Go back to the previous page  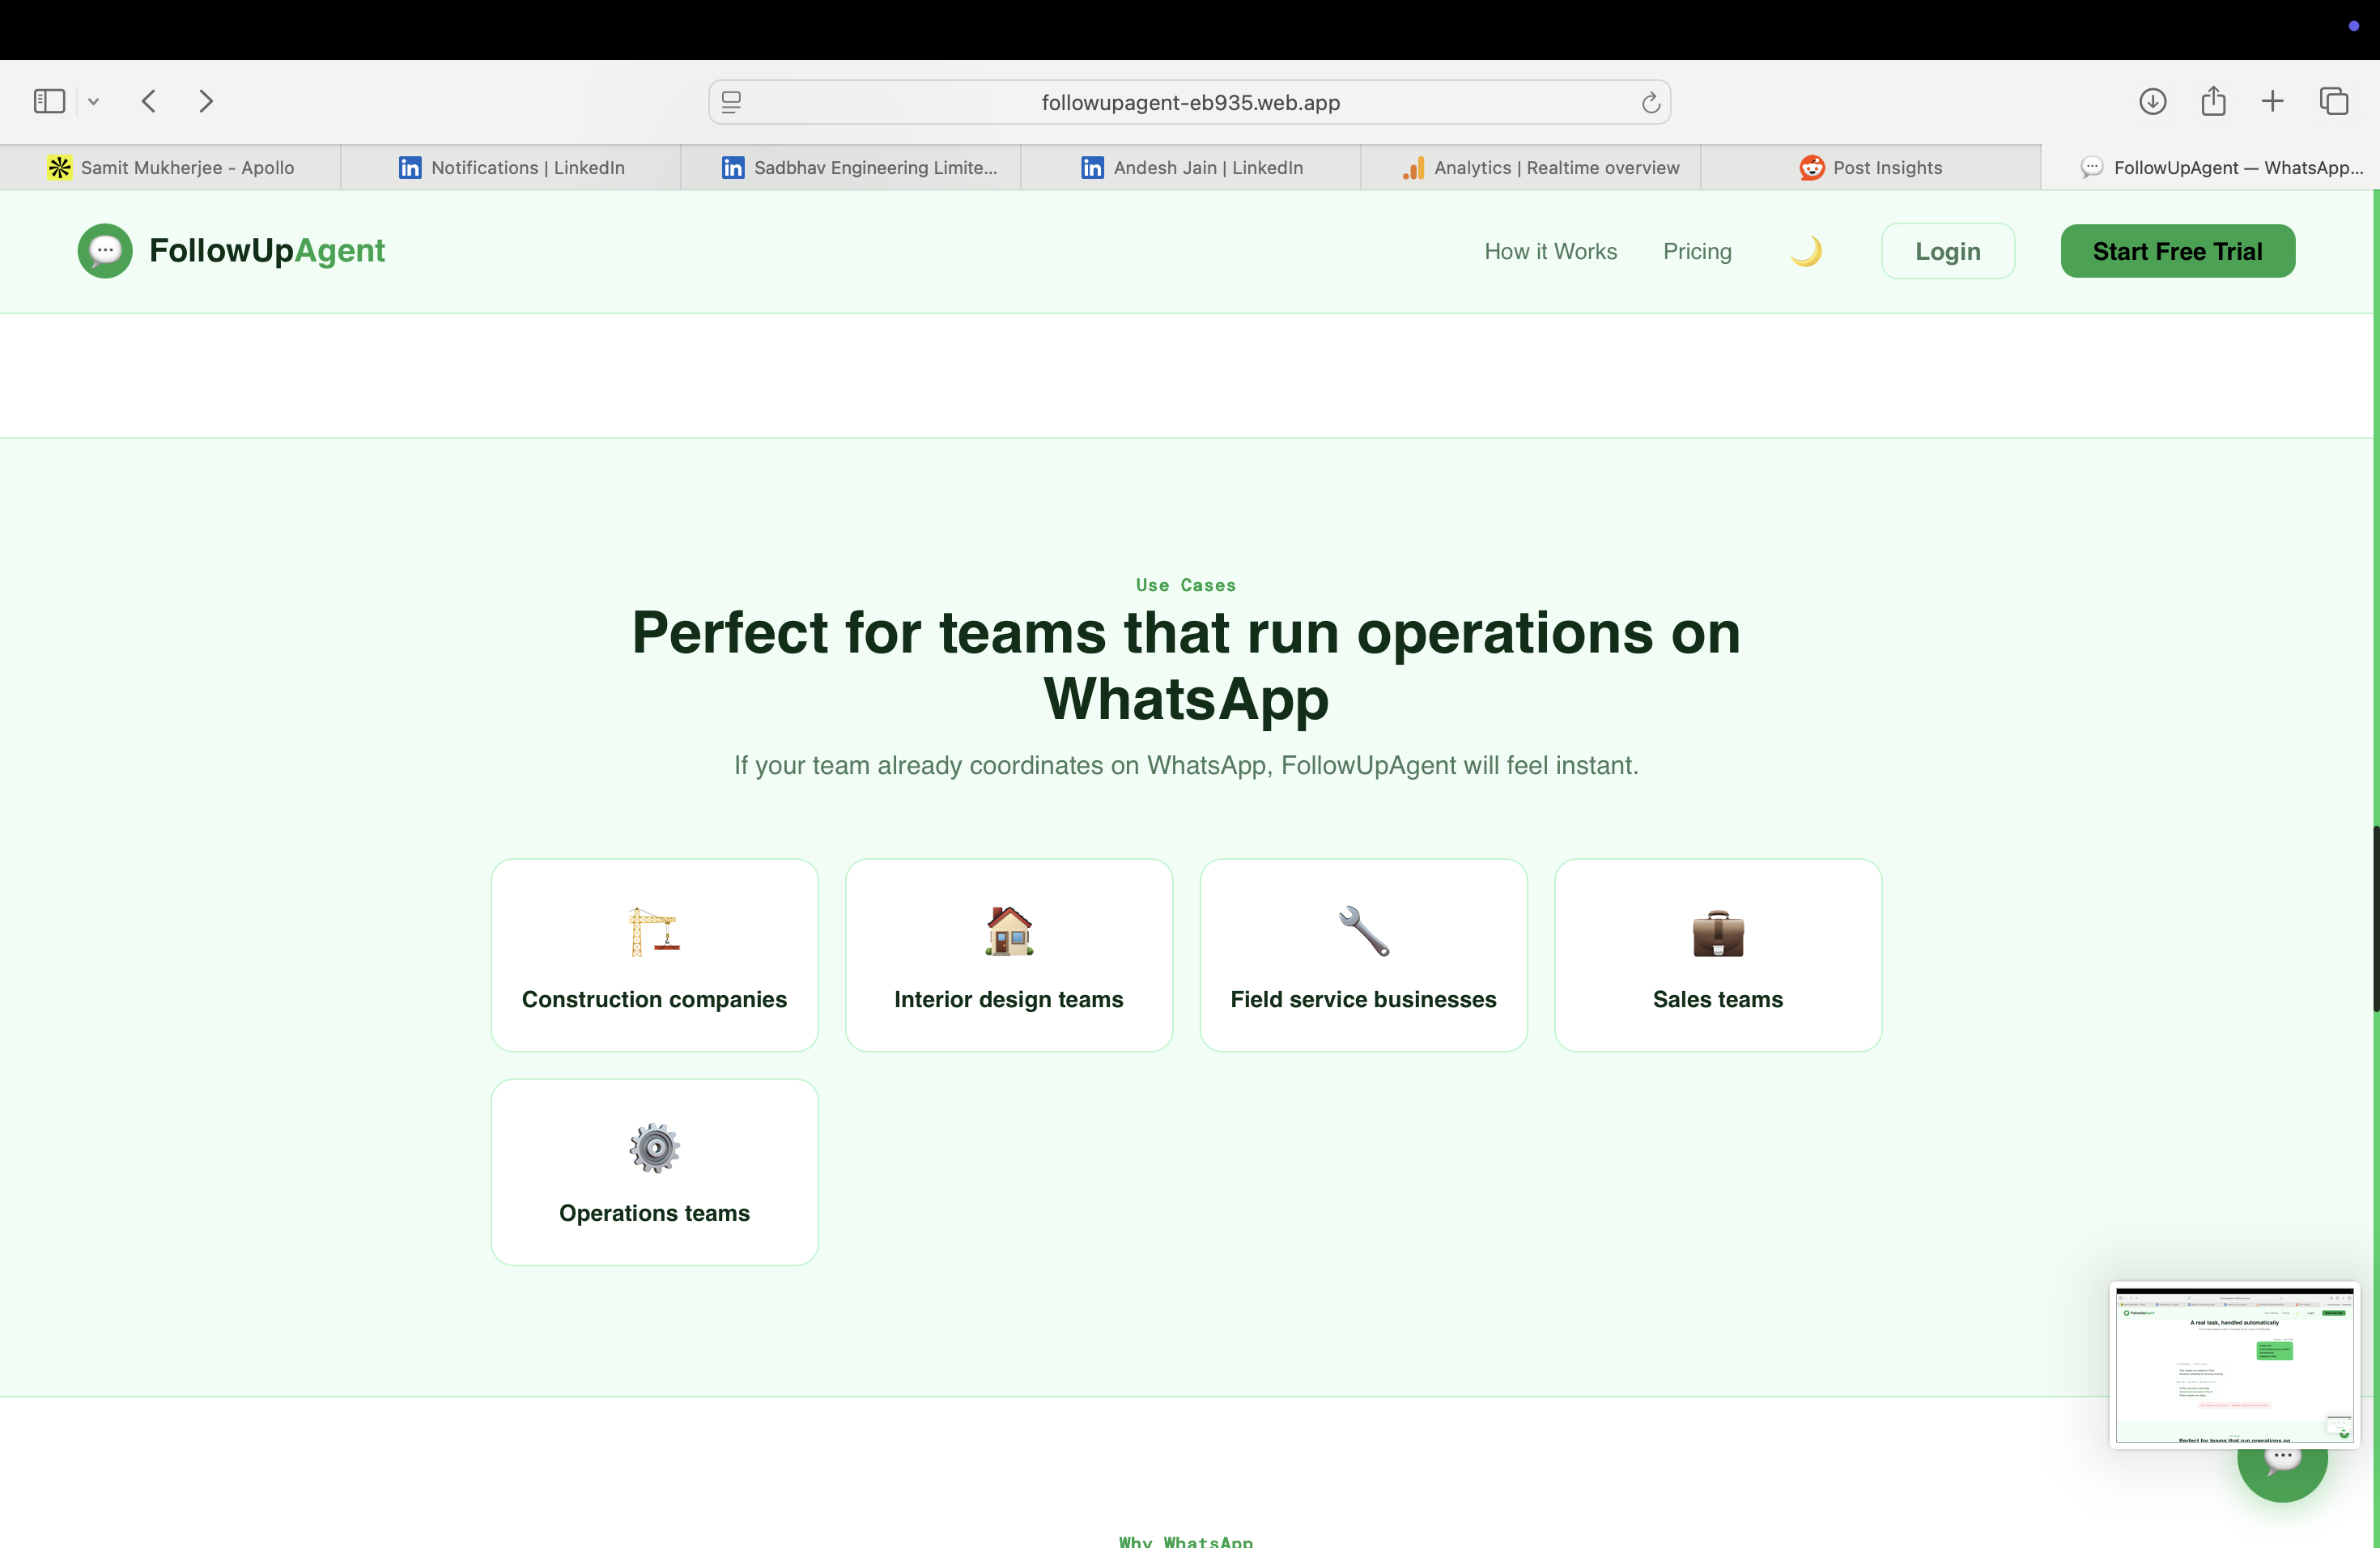tap(149, 101)
